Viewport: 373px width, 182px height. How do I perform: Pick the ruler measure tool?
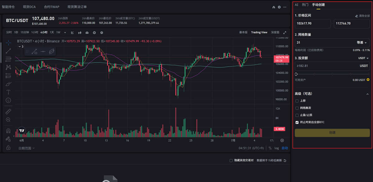8,111
